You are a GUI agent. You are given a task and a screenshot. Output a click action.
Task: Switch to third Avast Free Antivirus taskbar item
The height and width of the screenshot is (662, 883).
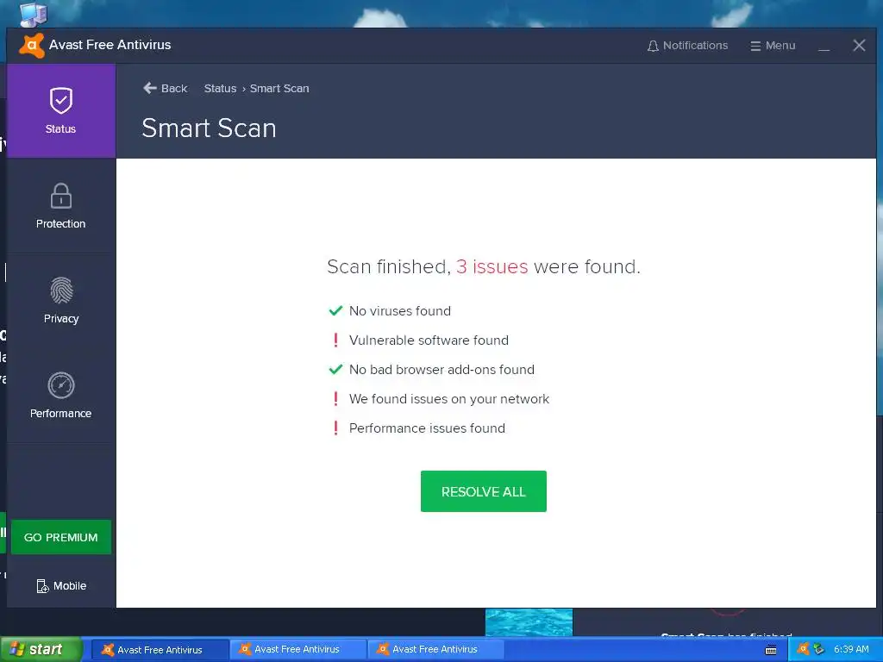[435, 650]
